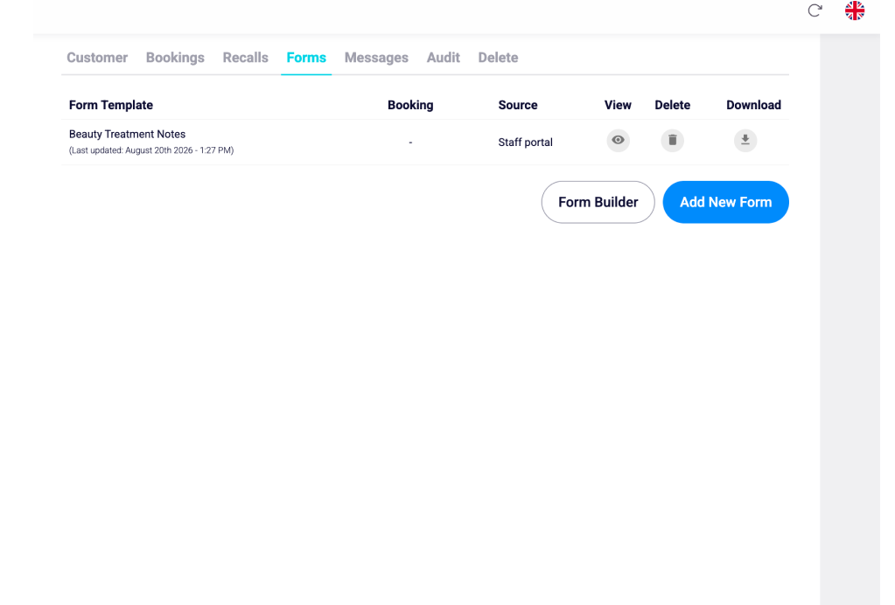The image size is (895, 605).
Task: Open the Delete tab
Action: point(498,58)
